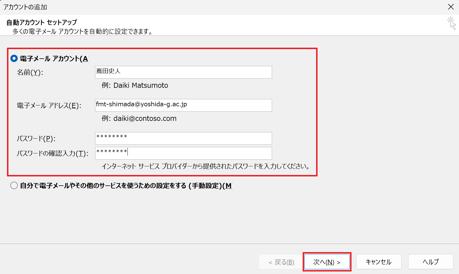Click the パスワードの確認入力(T) label
This screenshot has width=459, height=274.
[x=52, y=153]
